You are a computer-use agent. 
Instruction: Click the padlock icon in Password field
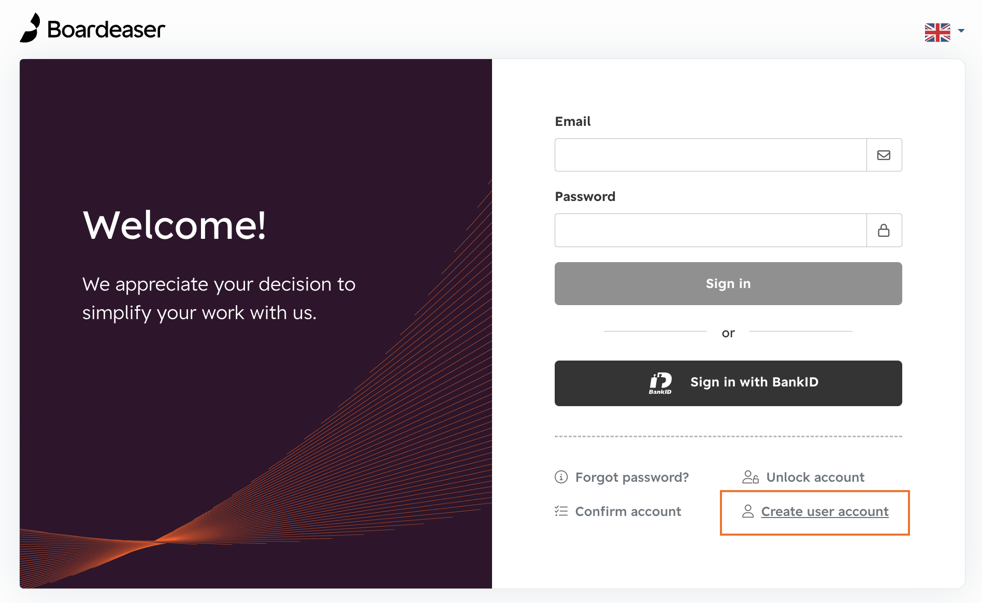[884, 230]
